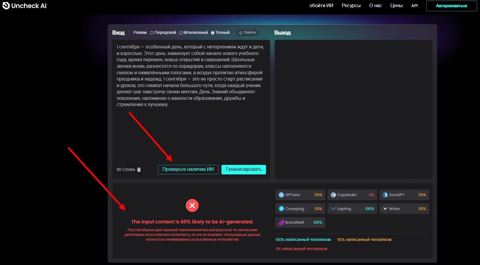Click the BrandWell 100% score
This screenshot has height=265, width=480.
point(318,223)
